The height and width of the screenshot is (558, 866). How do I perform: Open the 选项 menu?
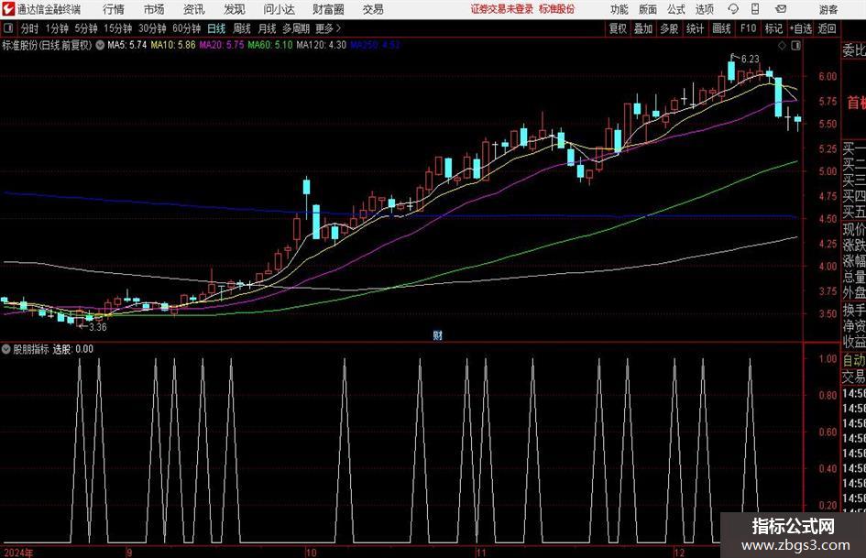[x=704, y=9]
